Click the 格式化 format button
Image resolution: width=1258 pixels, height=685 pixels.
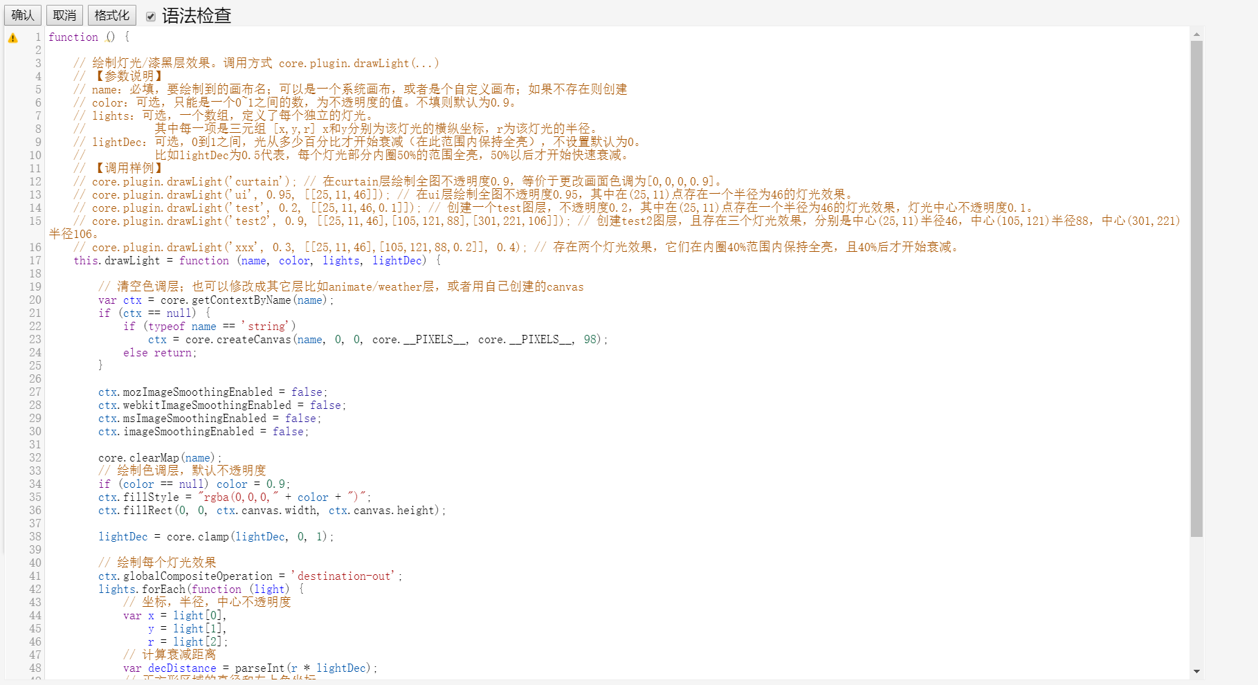tap(111, 15)
